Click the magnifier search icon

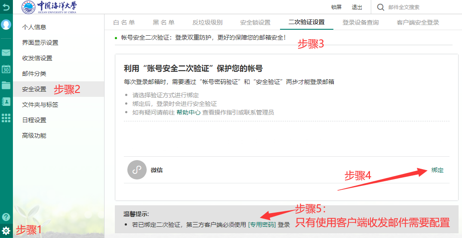tap(380, 7)
